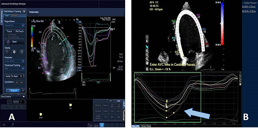The image size is (258, 129).
Task: Collapse the Cine Control panel
Action: click(x=24, y=96)
